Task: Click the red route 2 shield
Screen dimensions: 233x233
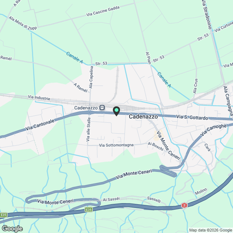Action: pos(184,205)
